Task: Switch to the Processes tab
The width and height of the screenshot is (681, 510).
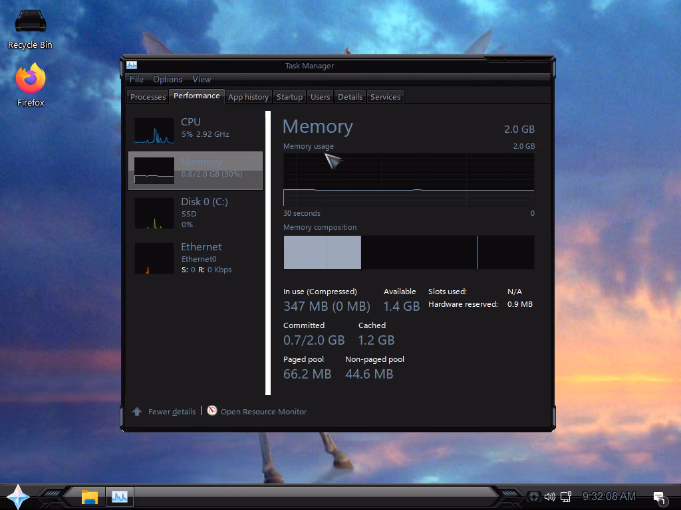Action: 147,96
